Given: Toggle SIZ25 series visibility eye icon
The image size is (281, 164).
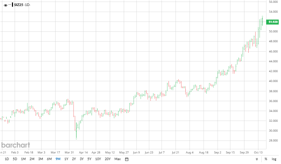Looking at the screenshot, I should (x=5, y=5).
